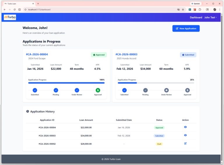This screenshot has height=165, width=224.
Task: View details for application #CA-2026-00004 in history
Action: 185,127
